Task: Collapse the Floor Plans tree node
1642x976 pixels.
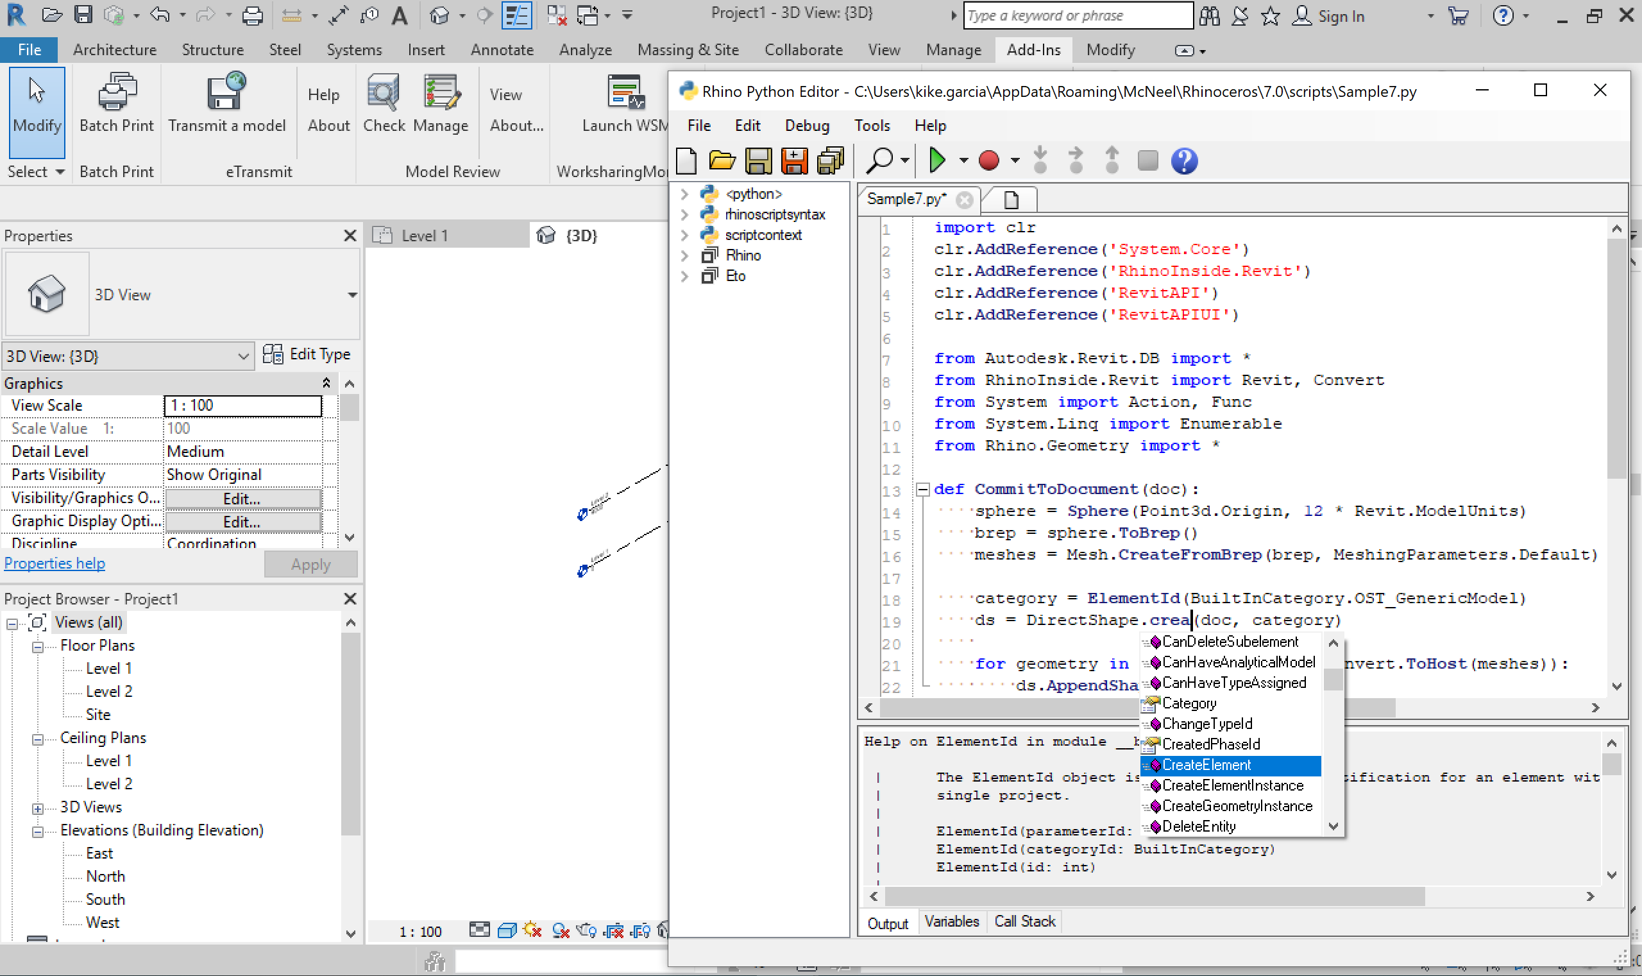Action: tap(38, 647)
